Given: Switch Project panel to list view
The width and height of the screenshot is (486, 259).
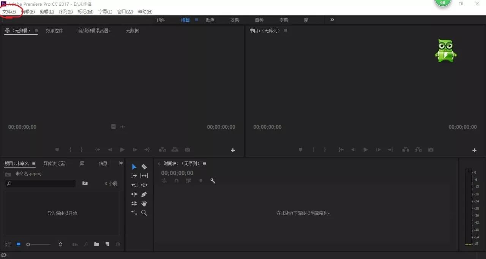Looking at the screenshot, I should tap(8, 244).
